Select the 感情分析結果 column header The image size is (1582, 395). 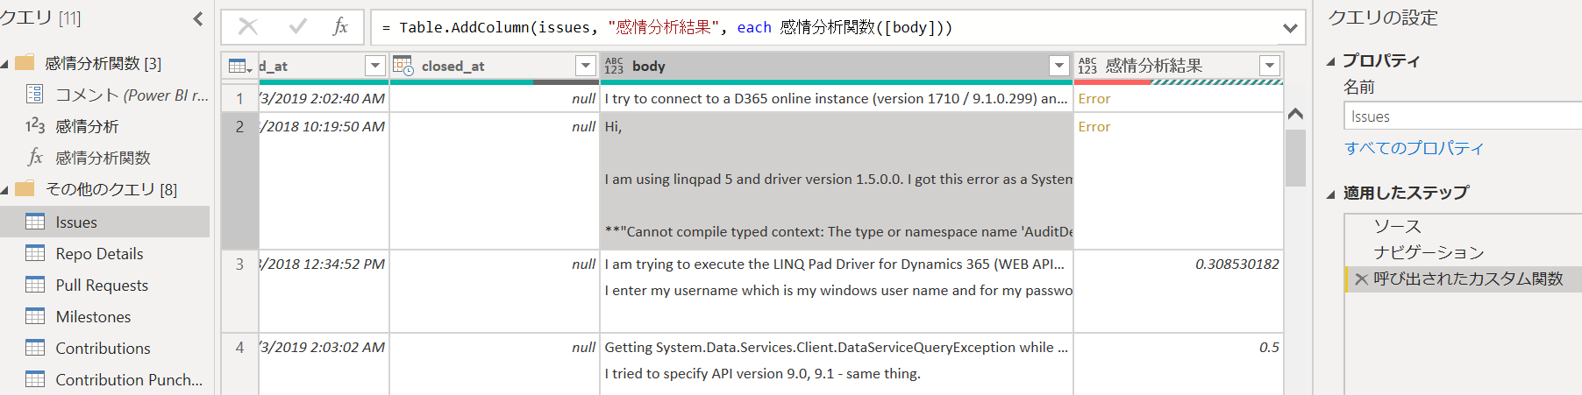[x=1179, y=66]
